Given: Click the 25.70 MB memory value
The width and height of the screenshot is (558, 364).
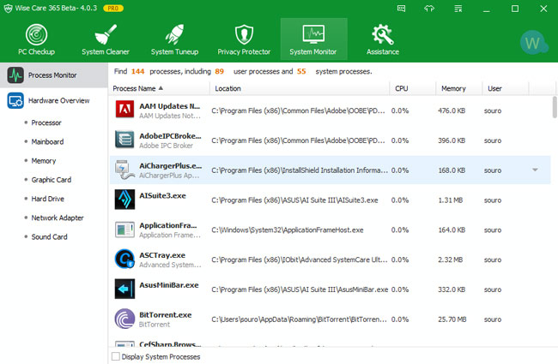Looking at the screenshot, I should pos(452,319).
